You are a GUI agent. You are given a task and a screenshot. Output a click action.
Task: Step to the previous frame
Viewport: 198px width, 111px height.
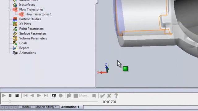(x=32, y=96)
